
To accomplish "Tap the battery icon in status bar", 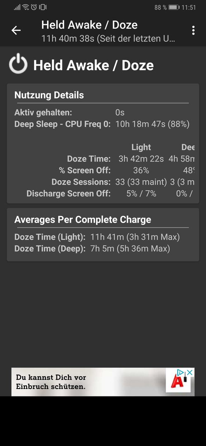I will 174,8.
